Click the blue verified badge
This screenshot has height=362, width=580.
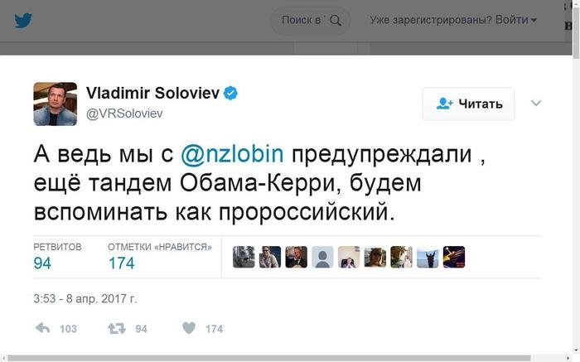231,93
